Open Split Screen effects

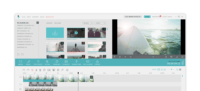point(88,63)
